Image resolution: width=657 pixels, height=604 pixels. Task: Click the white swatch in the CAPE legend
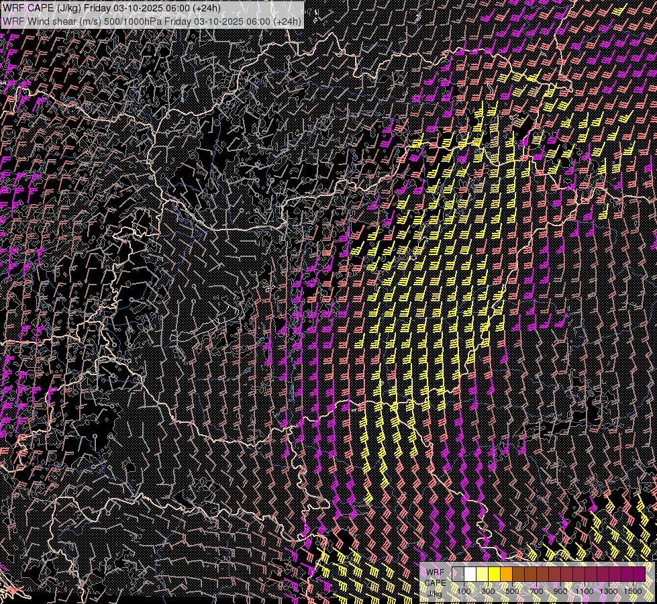click(470, 574)
